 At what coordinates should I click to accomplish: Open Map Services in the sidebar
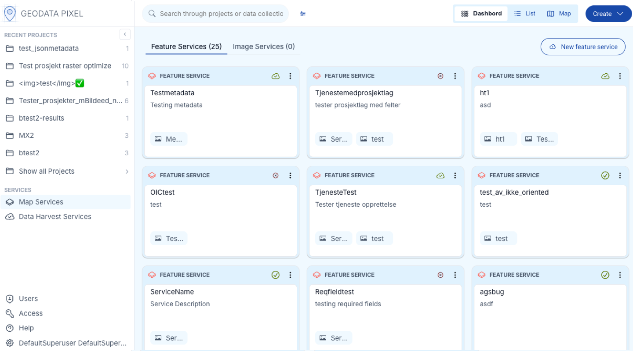(66, 202)
